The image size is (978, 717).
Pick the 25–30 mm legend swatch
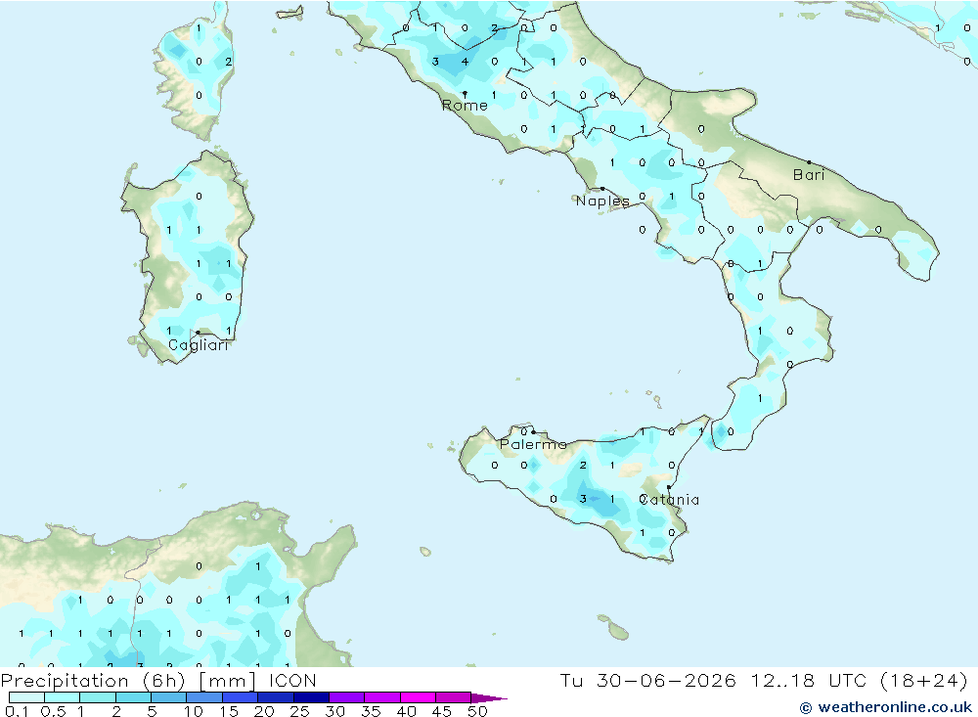click(311, 697)
